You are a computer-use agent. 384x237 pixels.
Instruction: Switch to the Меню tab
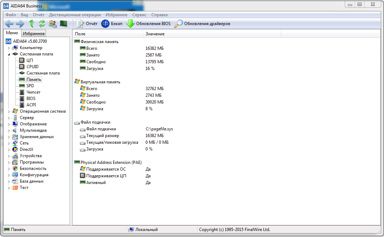pyautogui.click(x=12, y=33)
